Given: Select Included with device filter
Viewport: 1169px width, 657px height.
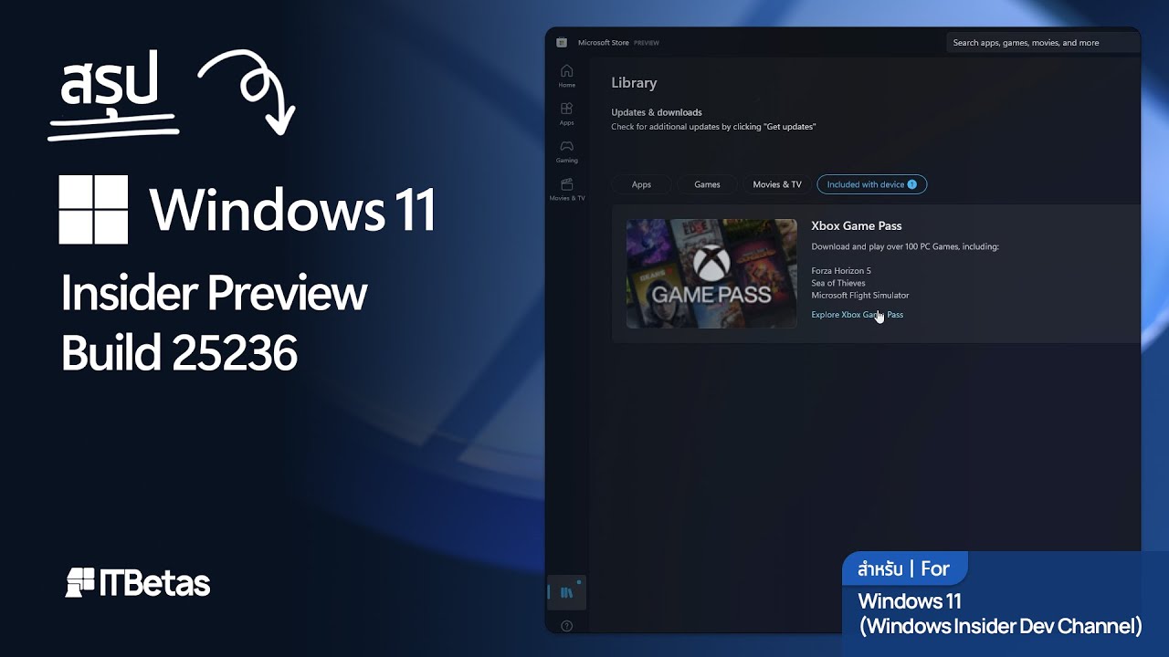Looking at the screenshot, I should pyautogui.click(x=872, y=184).
